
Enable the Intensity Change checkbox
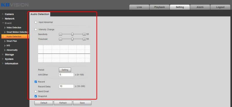(x=36, y=29)
